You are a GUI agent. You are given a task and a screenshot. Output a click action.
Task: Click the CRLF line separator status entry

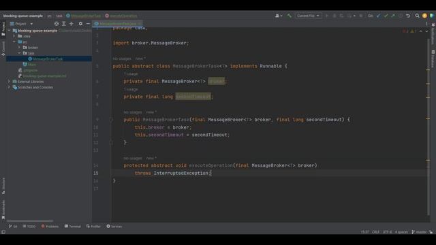(375, 232)
